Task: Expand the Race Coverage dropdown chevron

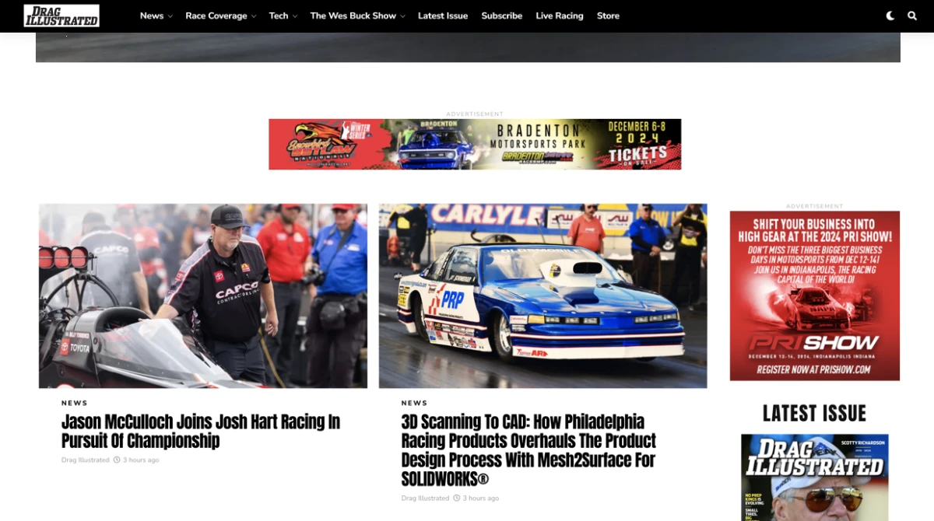Action: click(x=253, y=16)
